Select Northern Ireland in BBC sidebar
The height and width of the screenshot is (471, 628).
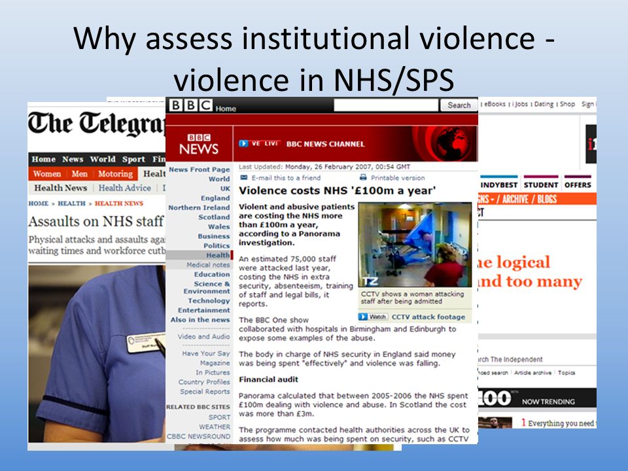click(x=199, y=207)
